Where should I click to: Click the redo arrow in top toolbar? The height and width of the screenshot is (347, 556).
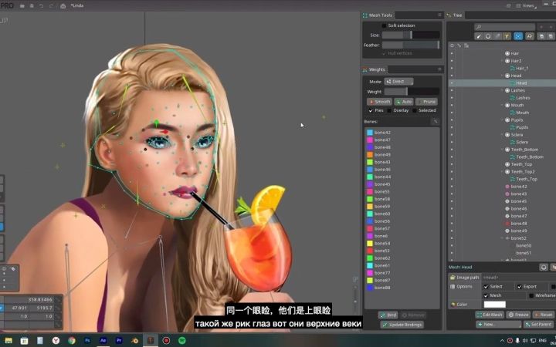[x=52, y=5]
